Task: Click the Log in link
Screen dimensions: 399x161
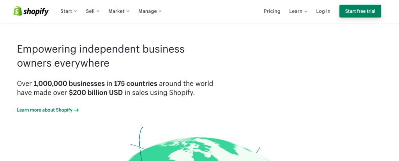Action: coord(323,11)
